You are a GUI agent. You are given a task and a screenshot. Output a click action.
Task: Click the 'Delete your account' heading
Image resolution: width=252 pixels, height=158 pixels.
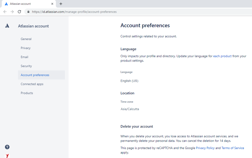pyautogui.click(x=137, y=127)
